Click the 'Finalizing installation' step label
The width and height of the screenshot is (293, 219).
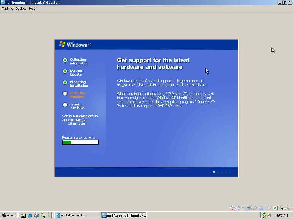click(77, 106)
